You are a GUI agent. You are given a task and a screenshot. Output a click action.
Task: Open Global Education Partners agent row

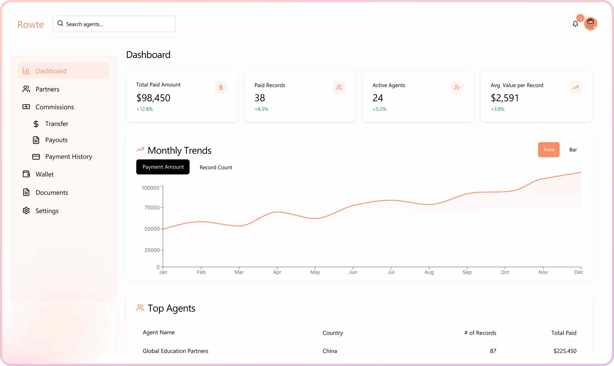(175, 351)
